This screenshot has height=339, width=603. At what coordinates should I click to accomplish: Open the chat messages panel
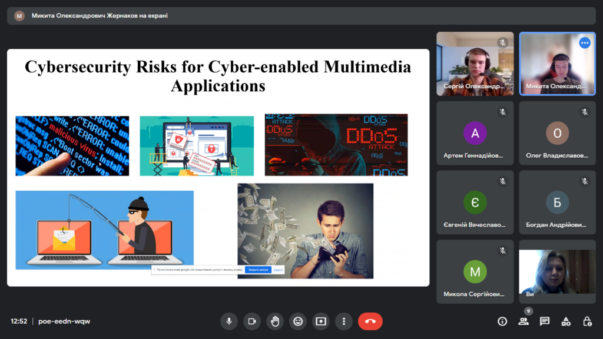[545, 321]
